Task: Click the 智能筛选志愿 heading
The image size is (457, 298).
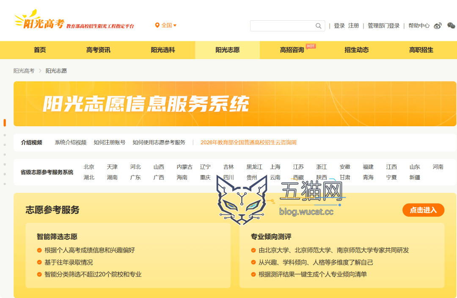Action: (57, 237)
